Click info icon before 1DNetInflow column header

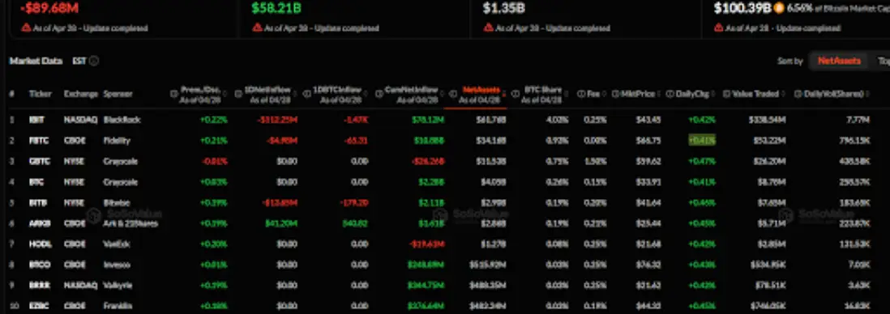(238, 94)
